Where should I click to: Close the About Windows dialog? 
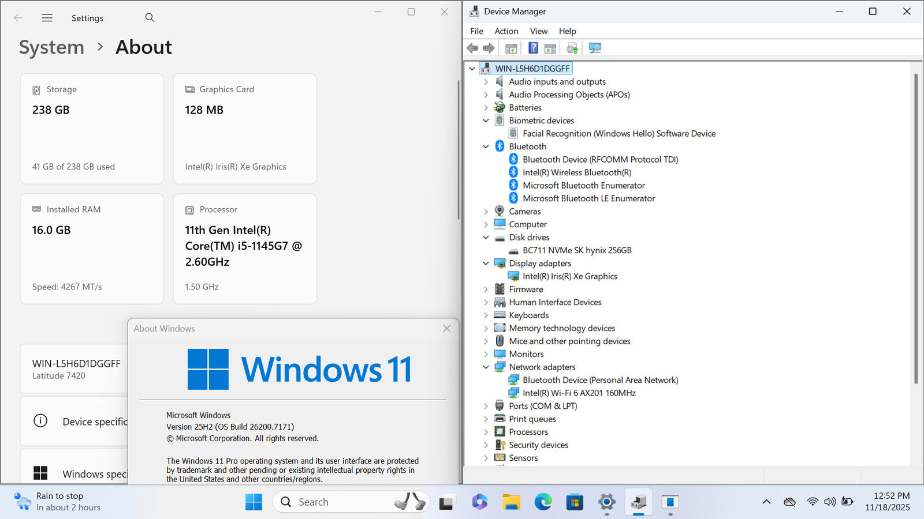coord(446,329)
